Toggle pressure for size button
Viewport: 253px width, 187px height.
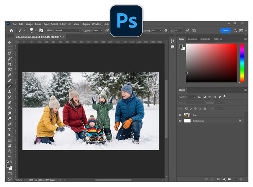pos(187,30)
